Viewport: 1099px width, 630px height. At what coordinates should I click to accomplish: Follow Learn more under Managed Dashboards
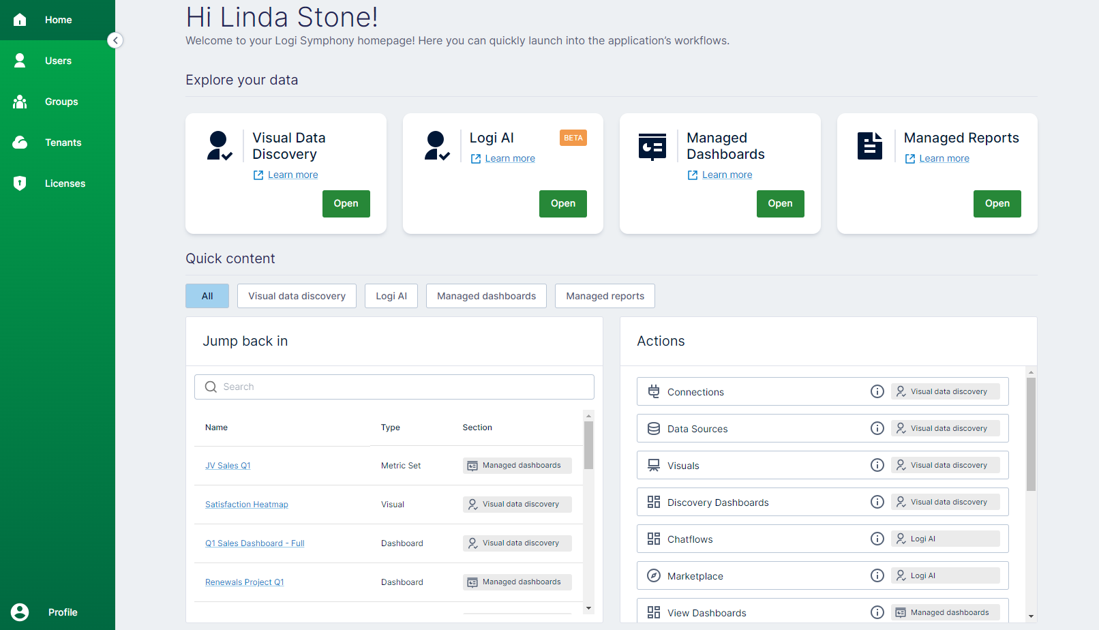pyautogui.click(x=727, y=175)
